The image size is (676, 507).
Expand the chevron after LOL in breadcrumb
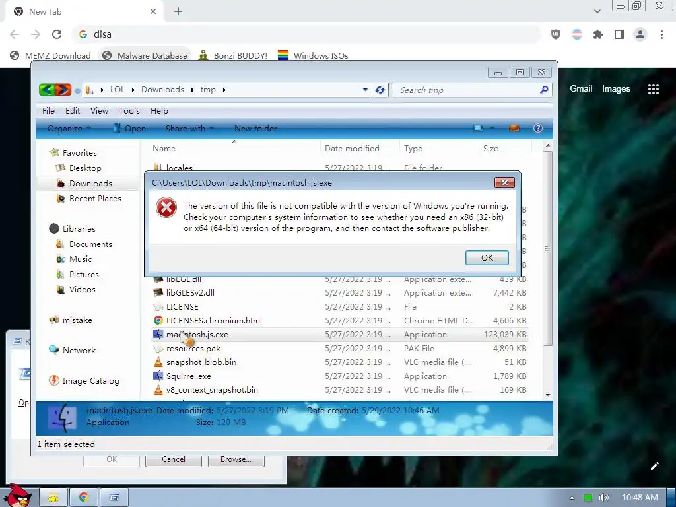tap(133, 90)
